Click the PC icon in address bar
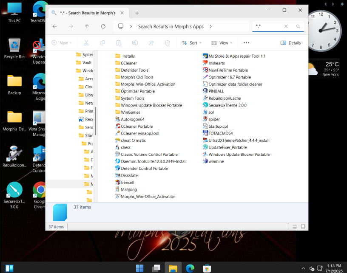This screenshot has height=273, width=347. point(121,26)
